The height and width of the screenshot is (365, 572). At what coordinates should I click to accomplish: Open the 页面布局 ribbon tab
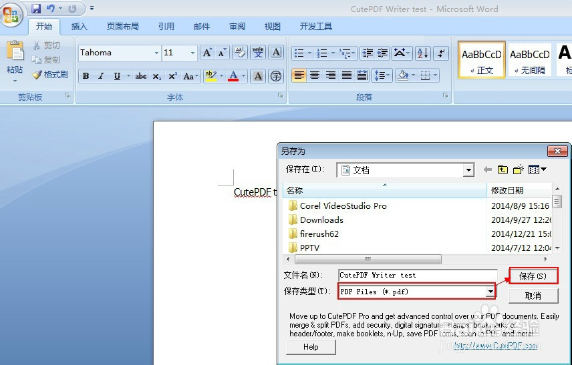click(x=122, y=26)
